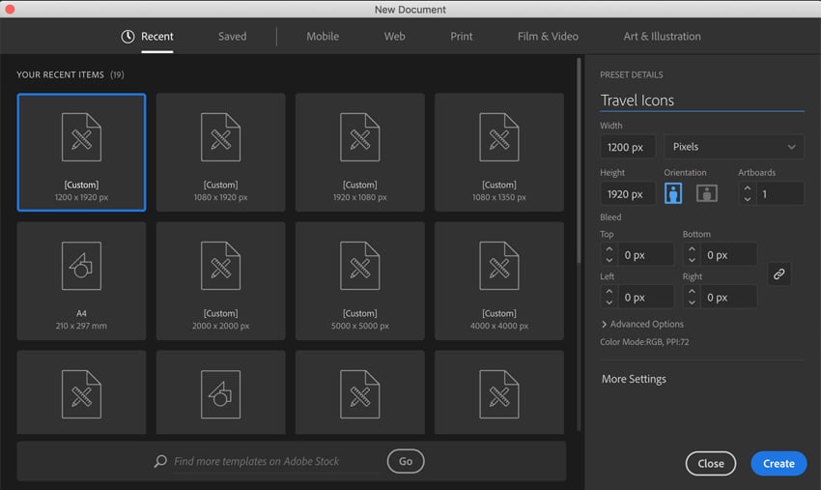
Task: Toggle the bleed link chain icon
Action: (x=779, y=274)
